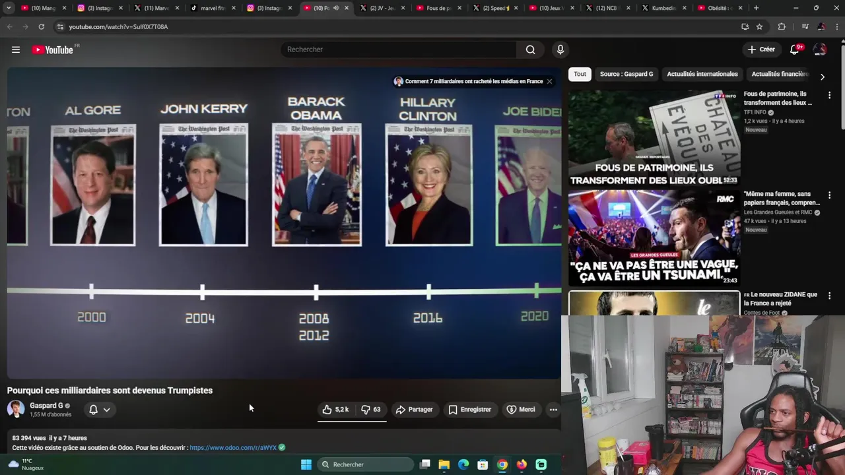Open Firefox from the taskbar

(522, 464)
